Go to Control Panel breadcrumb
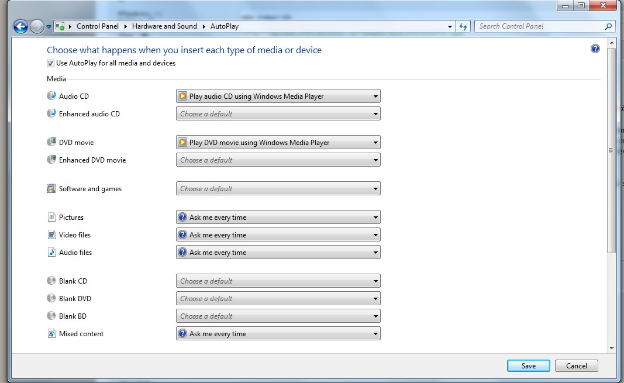Image resolution: width=624 pixels, height=383 pixels. (x=97, y=26)
